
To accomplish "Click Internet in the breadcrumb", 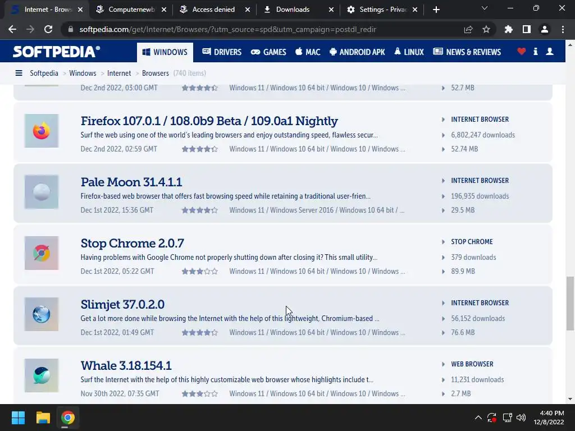I will pyautogui.click(x=119, y=74).
